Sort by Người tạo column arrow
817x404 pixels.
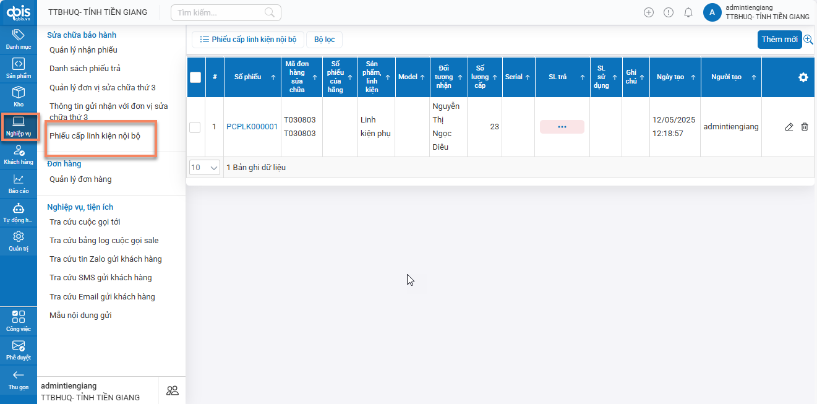753,77
